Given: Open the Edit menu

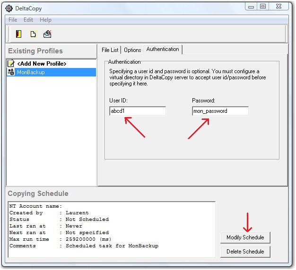Looking at the screenshot, I should coord(28,20).
